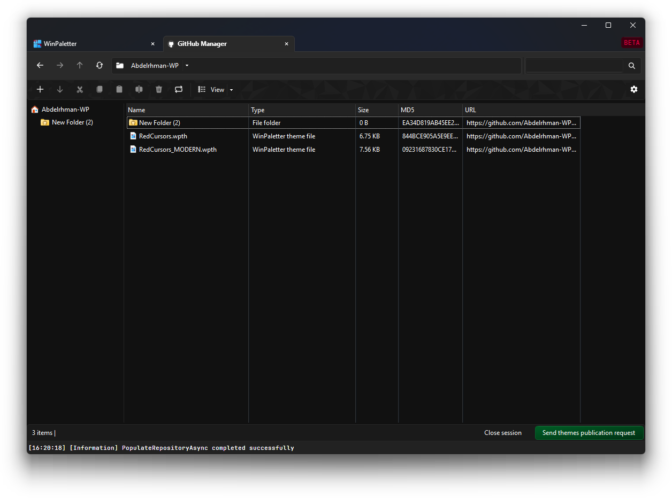Minimize the application window
The height and width of the screenshot is (498, 672).
584,25
